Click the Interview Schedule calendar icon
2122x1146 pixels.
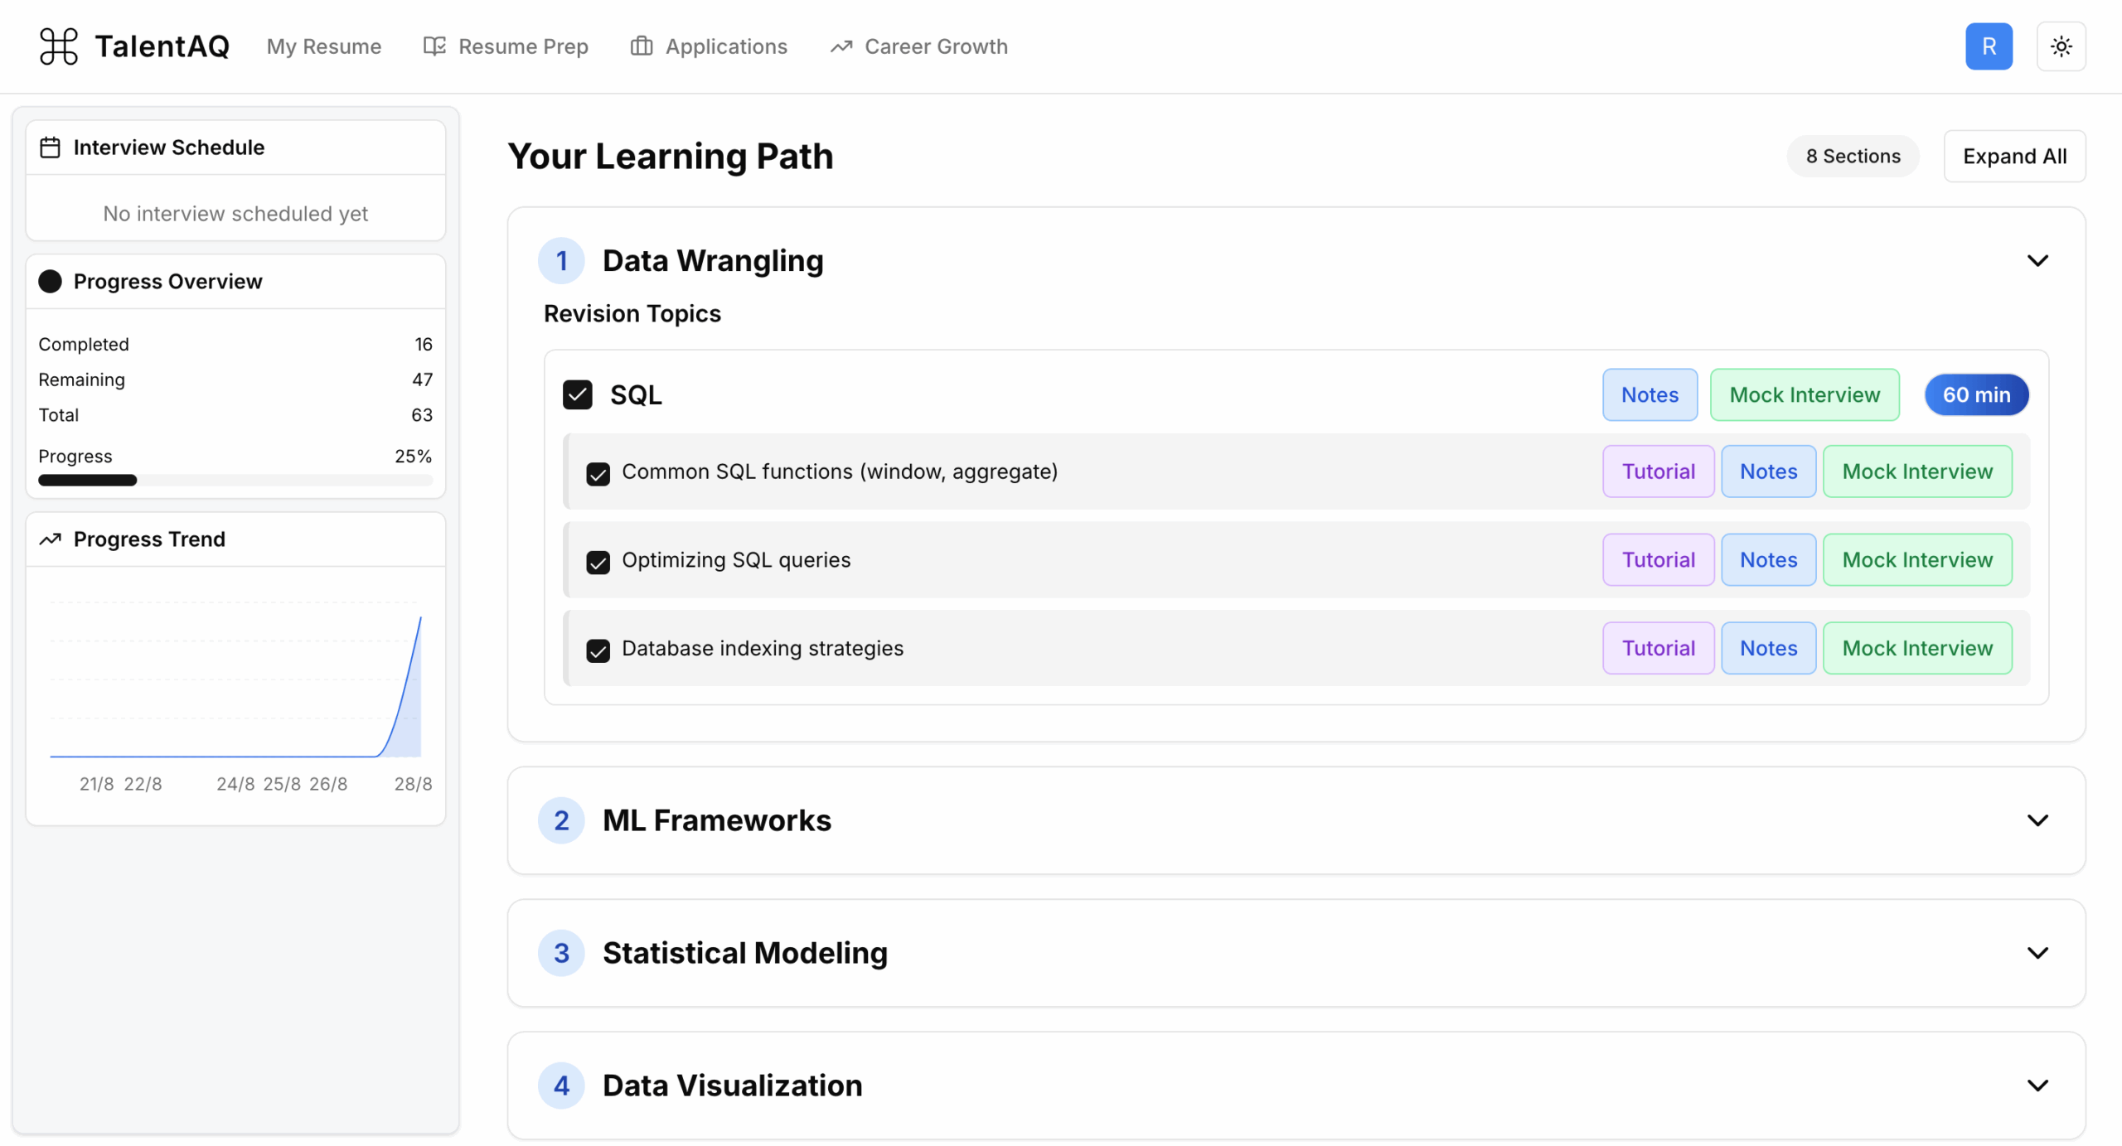51,147
